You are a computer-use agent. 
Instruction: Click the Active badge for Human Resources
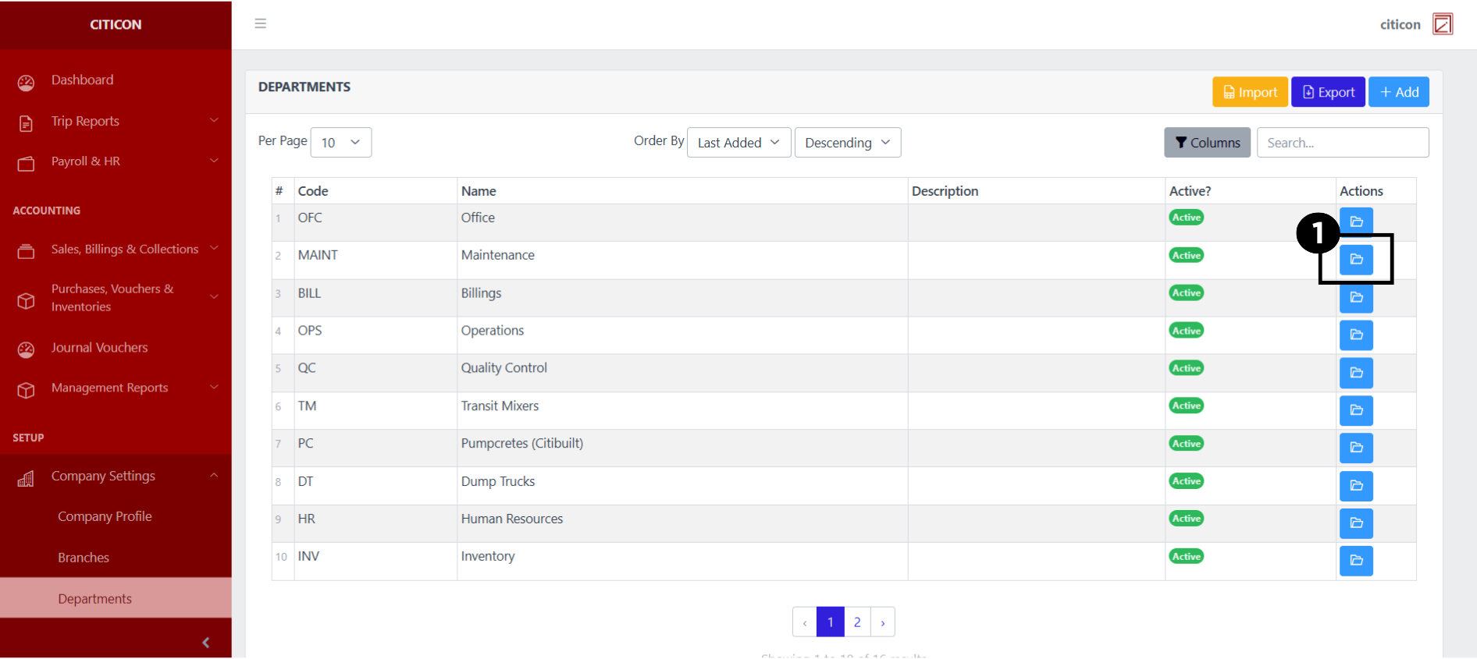1186,519
